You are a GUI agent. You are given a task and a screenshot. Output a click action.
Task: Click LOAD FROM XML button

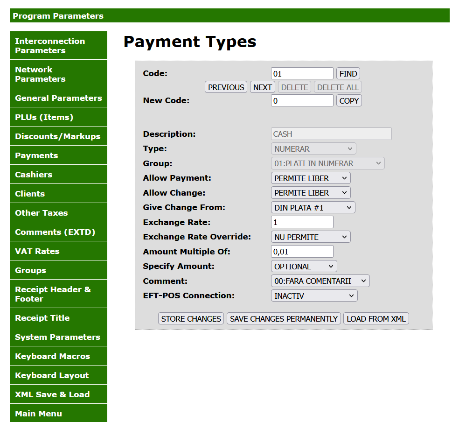(376, 319)
